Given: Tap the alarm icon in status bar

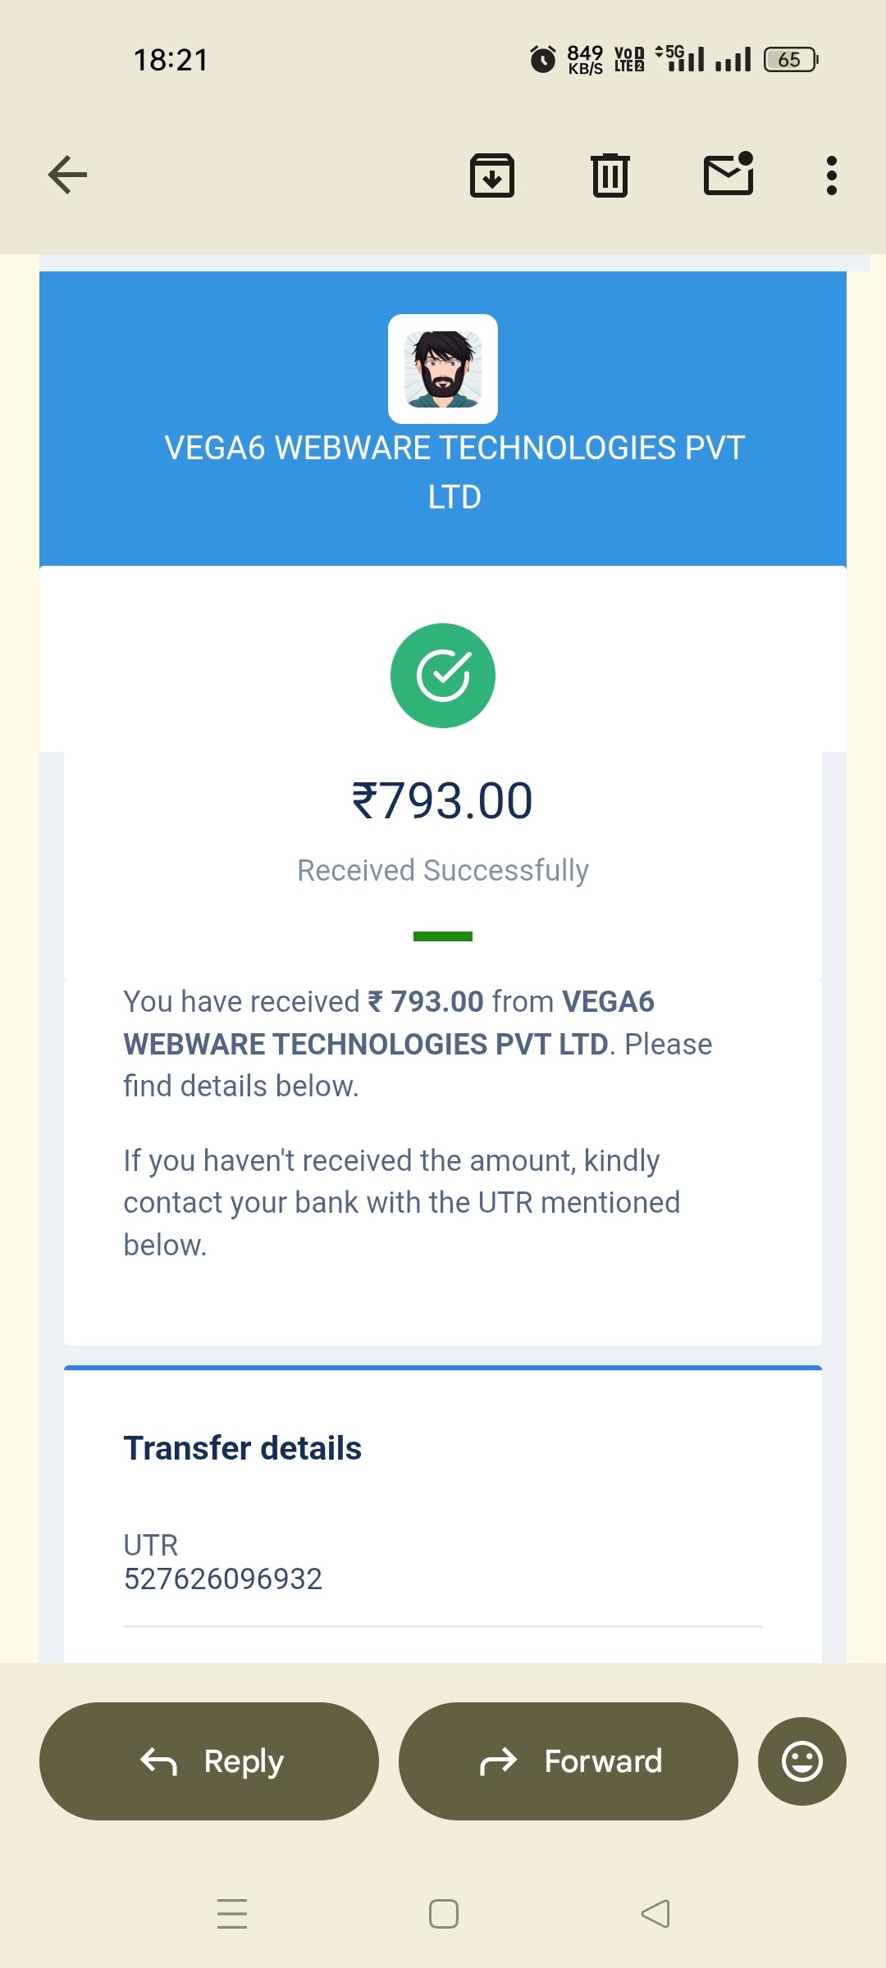Looking at the screenshot, I should (542, 59).
